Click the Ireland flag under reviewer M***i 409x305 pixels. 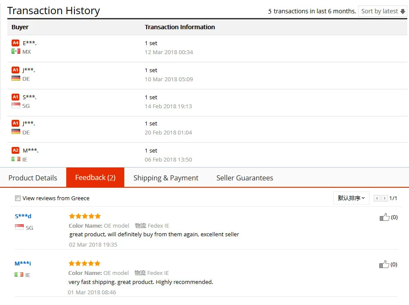(19, 274)
